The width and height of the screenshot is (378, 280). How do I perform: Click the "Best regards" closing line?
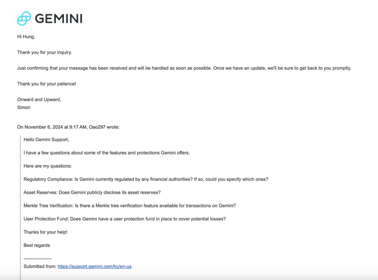point(37,245)
